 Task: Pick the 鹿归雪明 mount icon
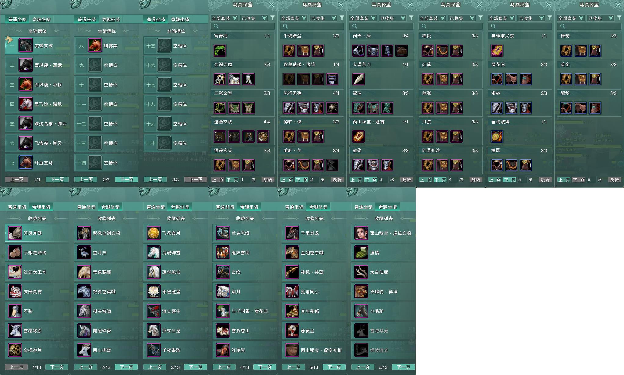coord(223,252)
